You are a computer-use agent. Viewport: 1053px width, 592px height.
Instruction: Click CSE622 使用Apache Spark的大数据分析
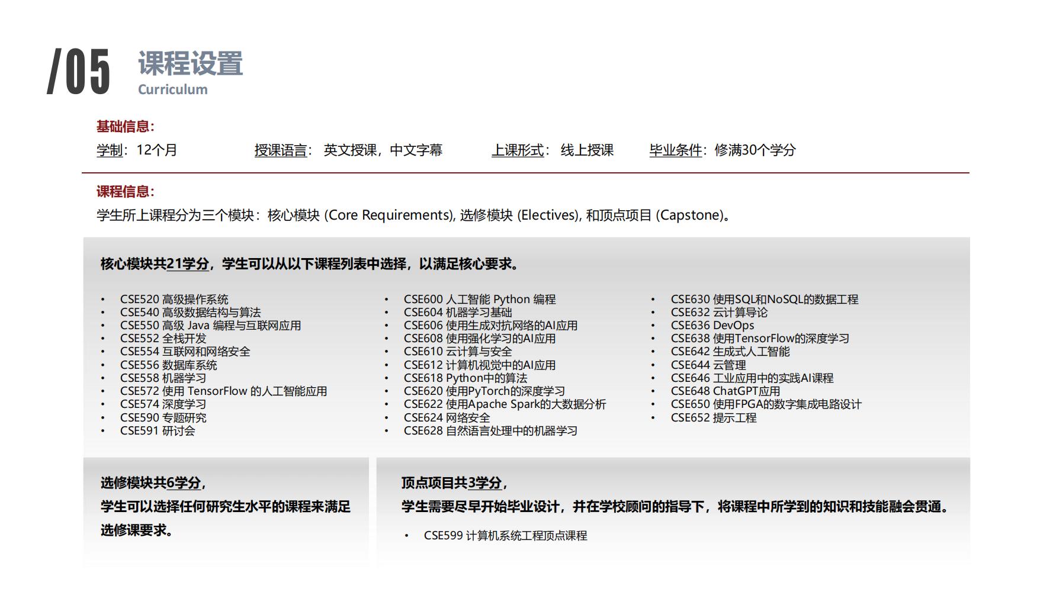tap(505, 404)
